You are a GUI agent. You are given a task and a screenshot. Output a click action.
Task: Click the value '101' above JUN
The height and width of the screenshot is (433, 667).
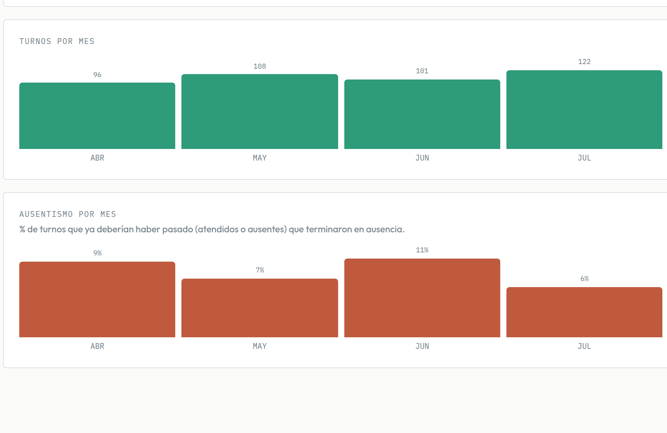422,71
